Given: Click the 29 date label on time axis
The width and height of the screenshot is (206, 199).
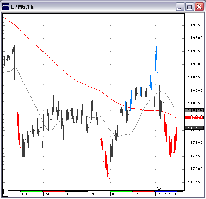Looking at the screenshot, I should [x=92, y=194].
